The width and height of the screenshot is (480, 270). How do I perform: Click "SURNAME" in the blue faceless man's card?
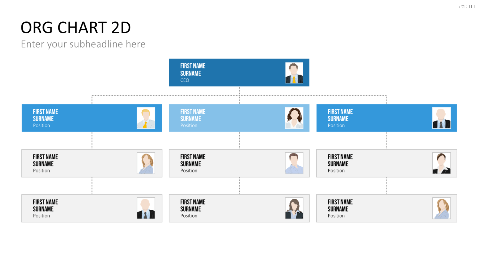(338, 119)
